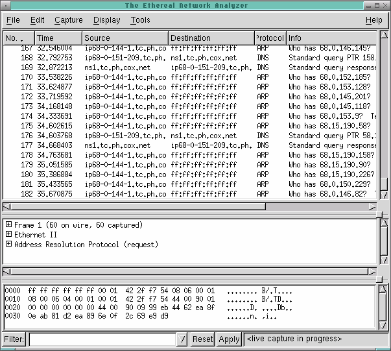
Task: Focus the filter text input field
Action: tap(102, 339)
